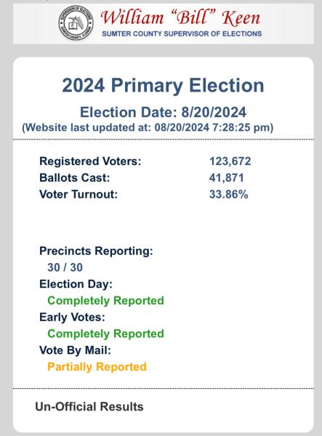Click the 123,672 registered voters value
The image size is (322, 436).
pos(230,161)
